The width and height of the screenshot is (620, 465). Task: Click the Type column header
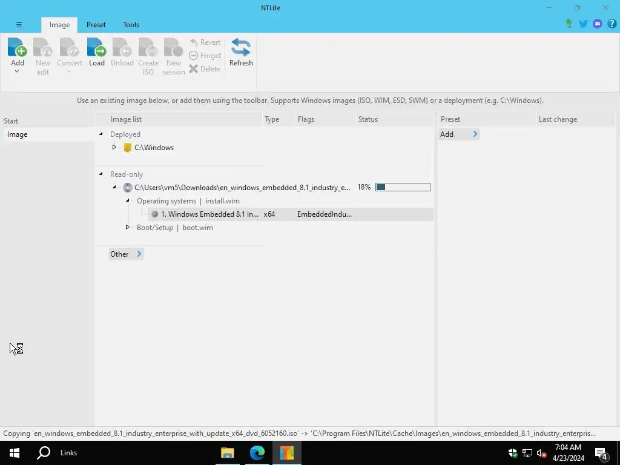279,119
